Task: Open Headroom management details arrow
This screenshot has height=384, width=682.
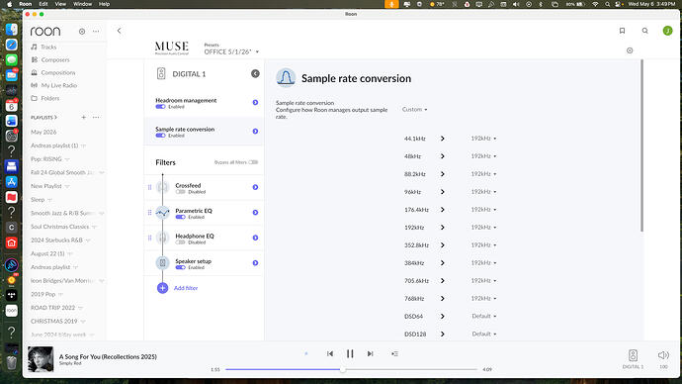Action: tap(255, 102)
